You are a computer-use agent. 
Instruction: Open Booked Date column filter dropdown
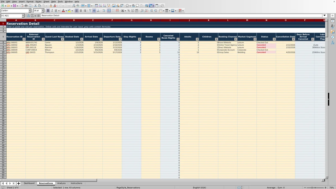click(x=81, y=39)
